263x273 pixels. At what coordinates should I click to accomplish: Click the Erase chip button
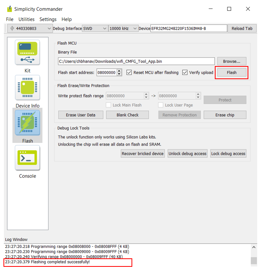(225, 115)
